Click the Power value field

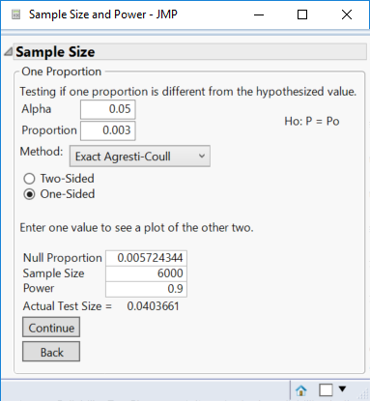click(146, 289)
